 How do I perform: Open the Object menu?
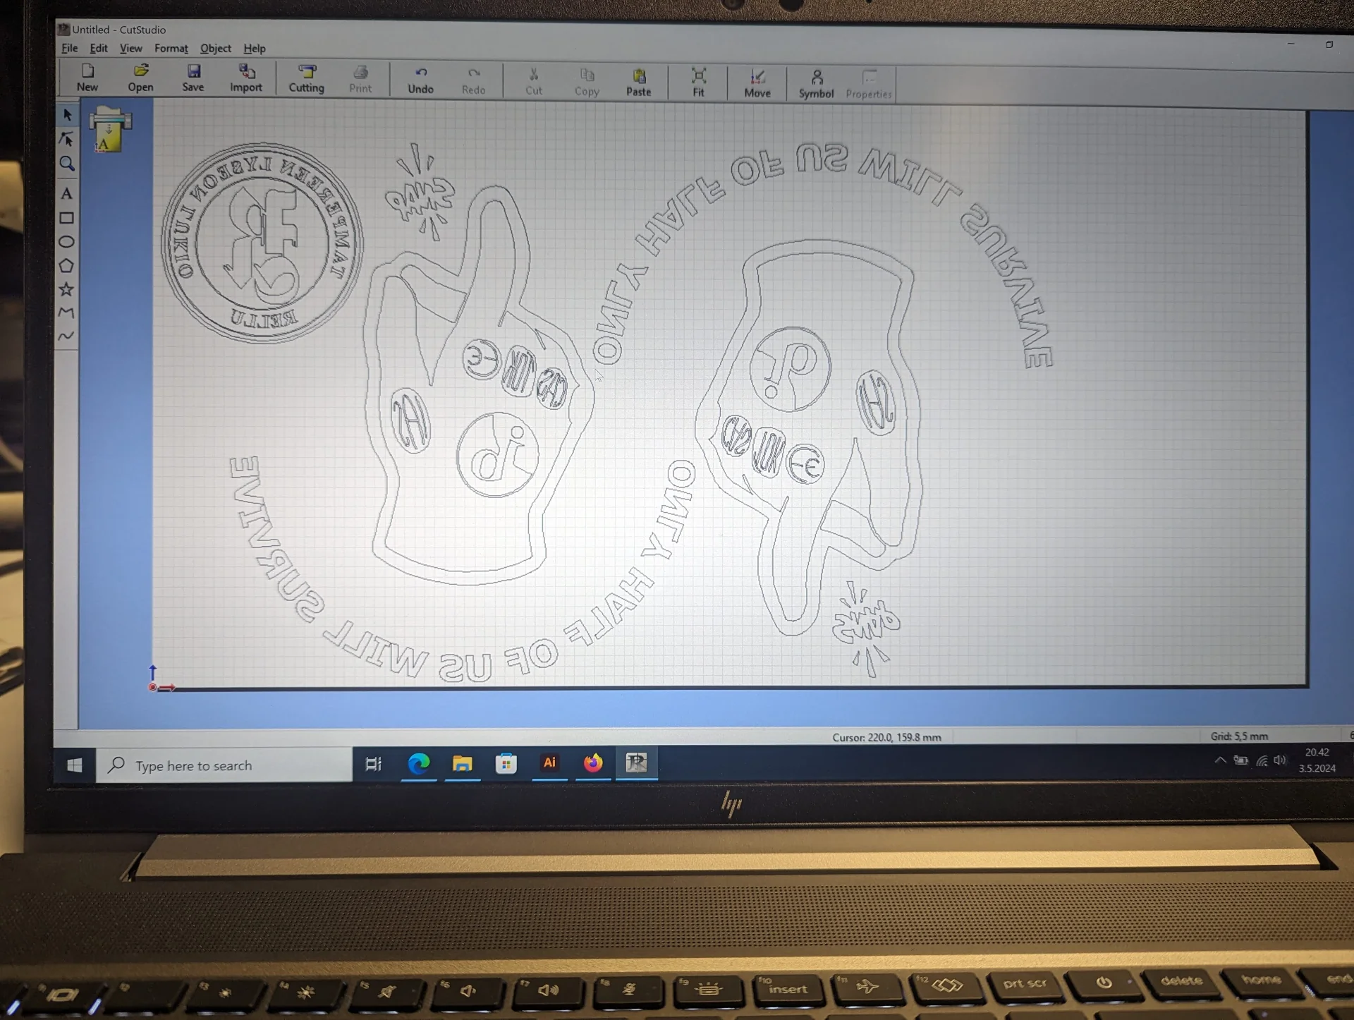point(215,49)
